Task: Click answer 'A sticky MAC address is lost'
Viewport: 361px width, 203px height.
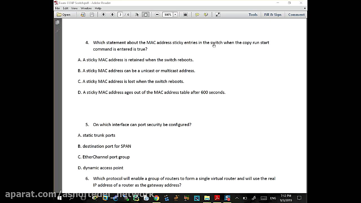Action: click(131, 81)
